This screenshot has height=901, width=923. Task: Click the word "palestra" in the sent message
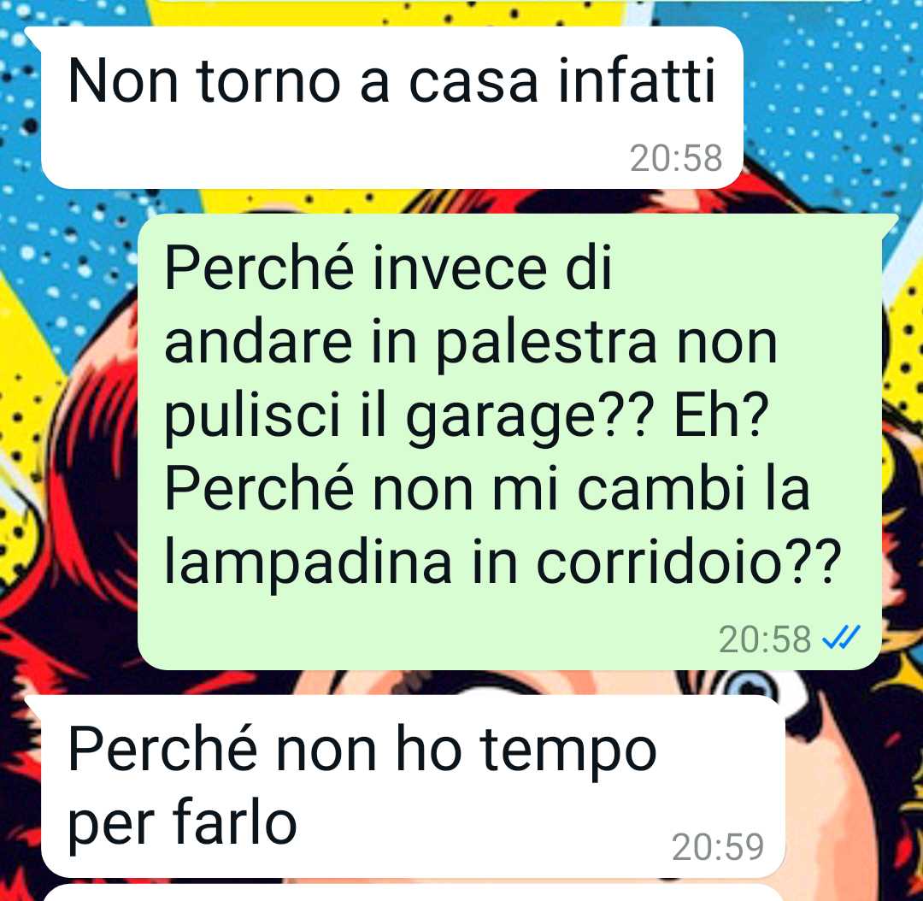click(x=545, y=345)
